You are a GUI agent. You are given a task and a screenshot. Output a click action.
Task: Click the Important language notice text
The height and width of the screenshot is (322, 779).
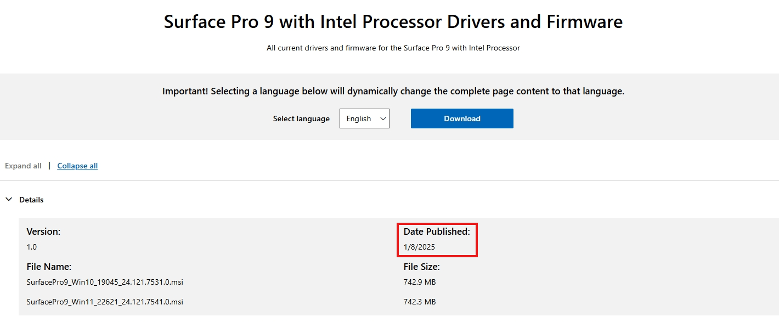point(393,92)
